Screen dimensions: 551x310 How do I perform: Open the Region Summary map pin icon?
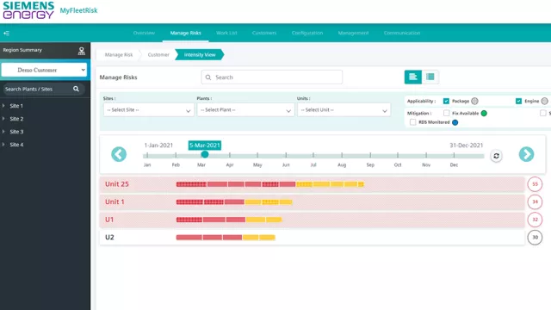pyautogui.click(x=82, y=51)
